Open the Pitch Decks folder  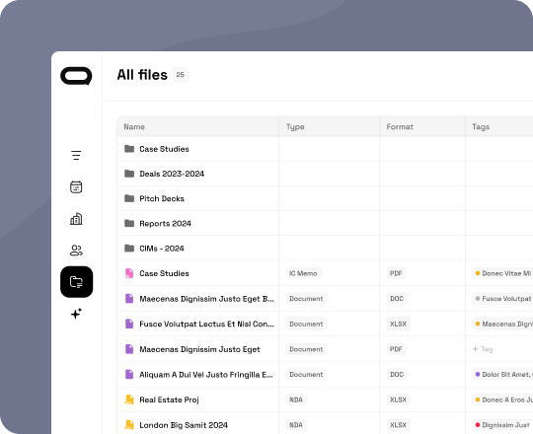pos(162,198)
